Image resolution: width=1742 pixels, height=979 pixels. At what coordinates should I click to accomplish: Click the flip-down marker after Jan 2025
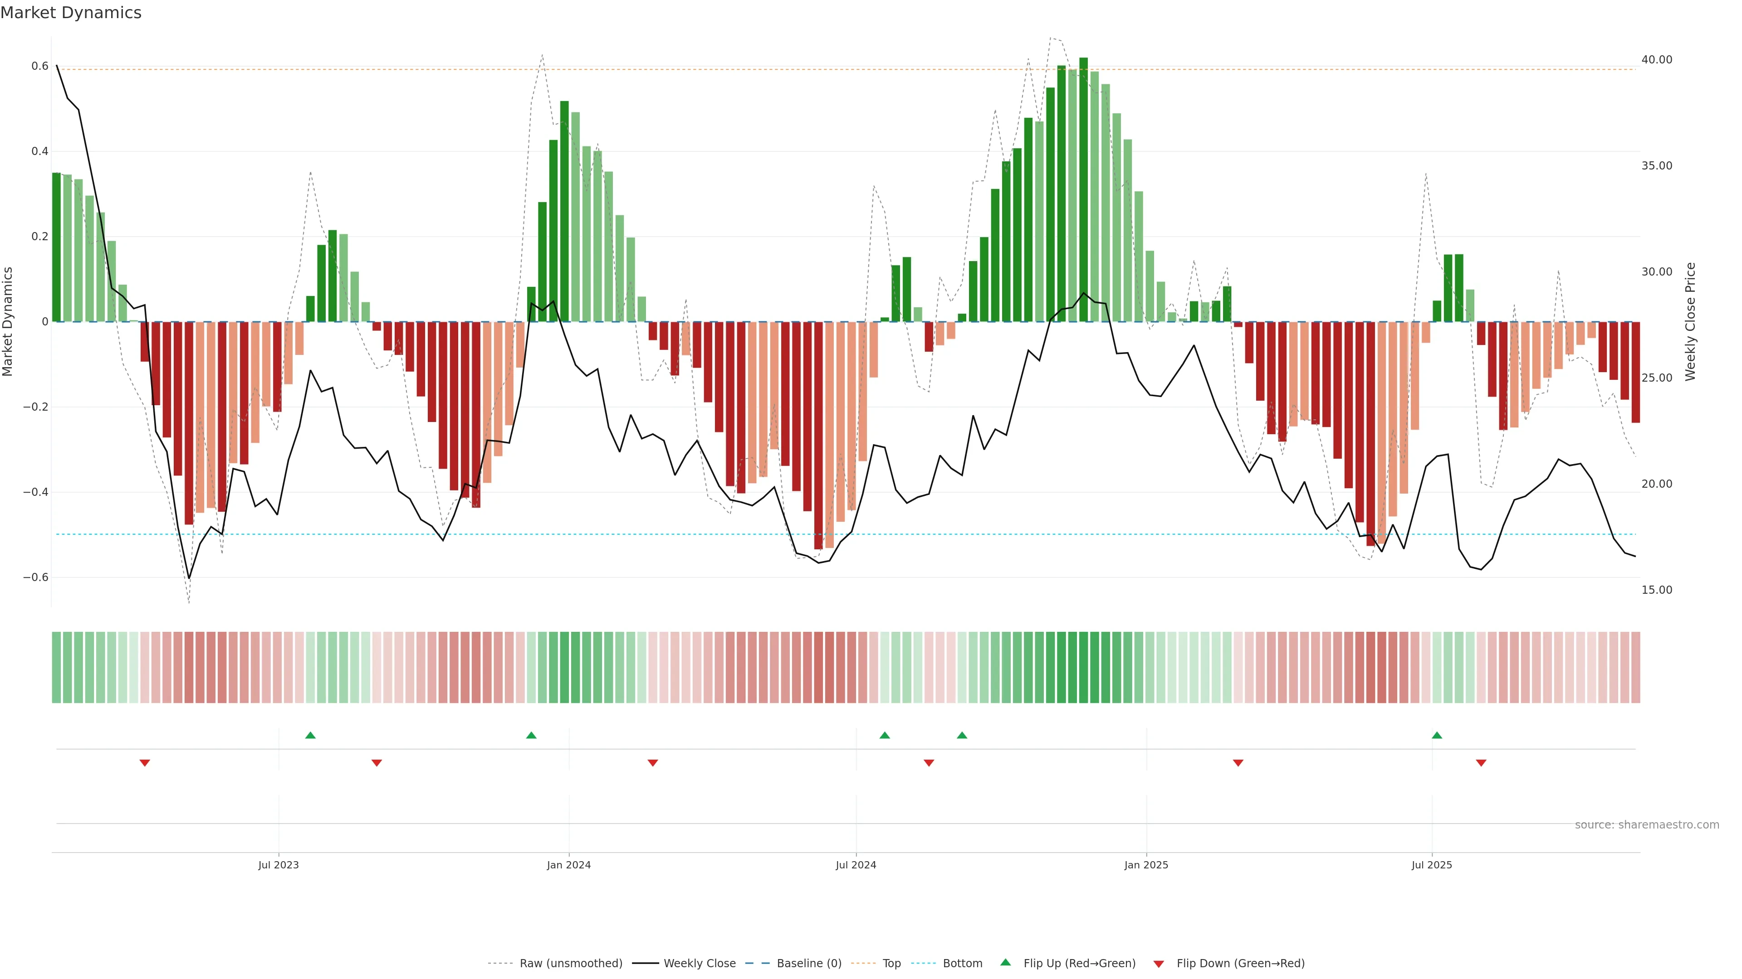(1238, 763)
